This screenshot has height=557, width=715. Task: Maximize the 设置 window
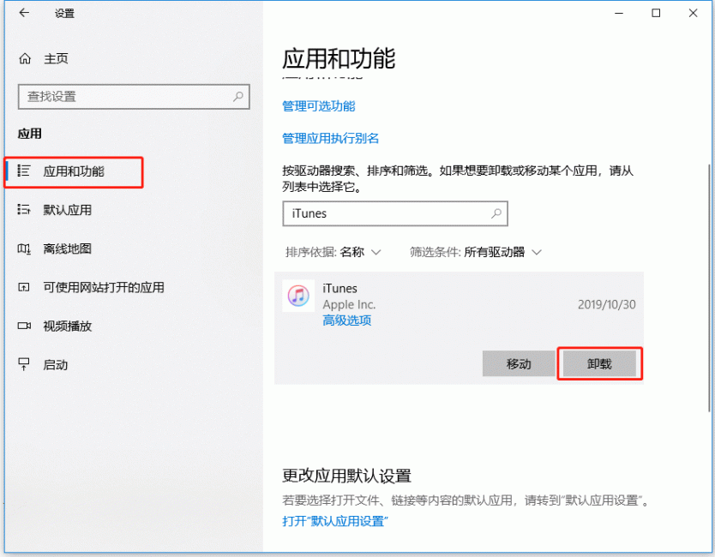656,13
